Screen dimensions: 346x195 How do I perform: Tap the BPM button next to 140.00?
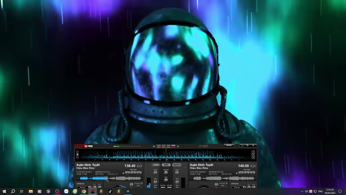[253, 166]
